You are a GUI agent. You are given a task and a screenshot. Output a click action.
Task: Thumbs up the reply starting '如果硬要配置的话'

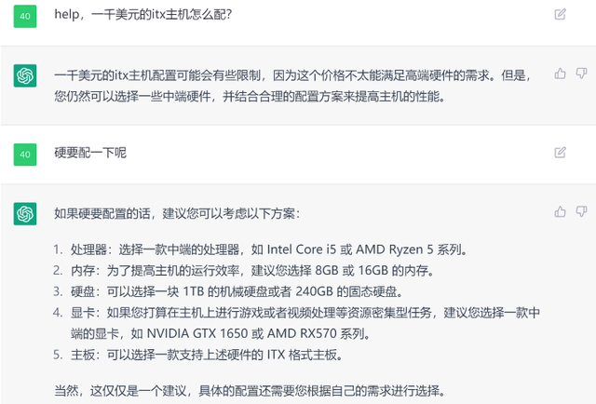click(x=560, y=211)
